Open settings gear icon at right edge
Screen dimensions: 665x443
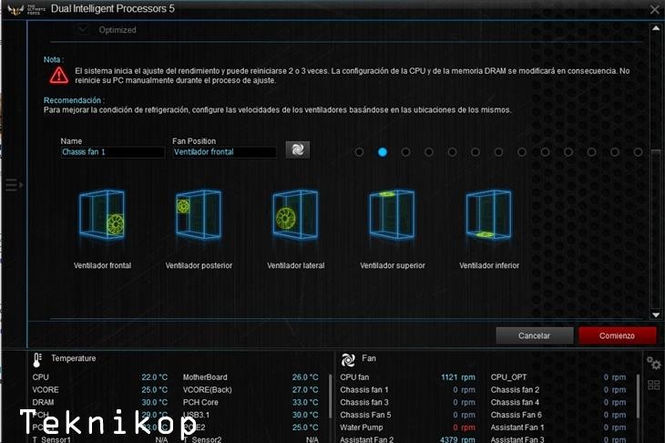[653, 363]
